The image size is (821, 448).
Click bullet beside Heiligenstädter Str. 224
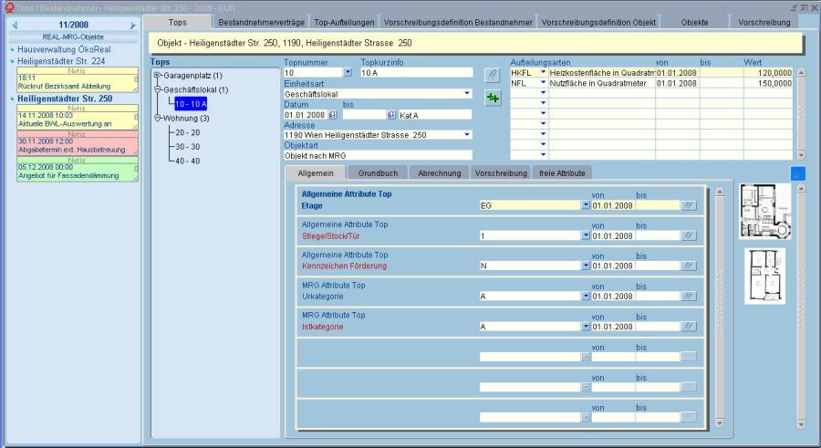point(12,61)
